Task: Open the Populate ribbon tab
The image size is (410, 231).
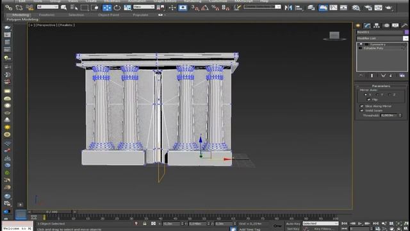Action: tap(140, 15)
